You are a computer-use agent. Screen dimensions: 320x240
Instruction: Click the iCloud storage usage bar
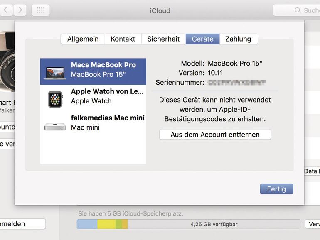[188, 224]
